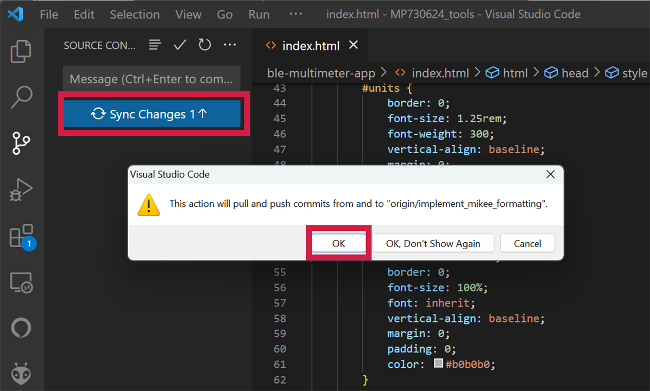Click ble-multimeter-app breadcrumb folder
The image size is (650, 391).
pos(321,73)
